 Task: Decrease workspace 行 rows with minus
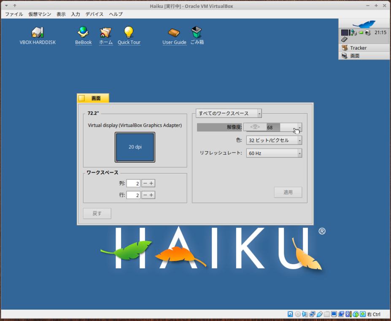(x=145, y=195)
